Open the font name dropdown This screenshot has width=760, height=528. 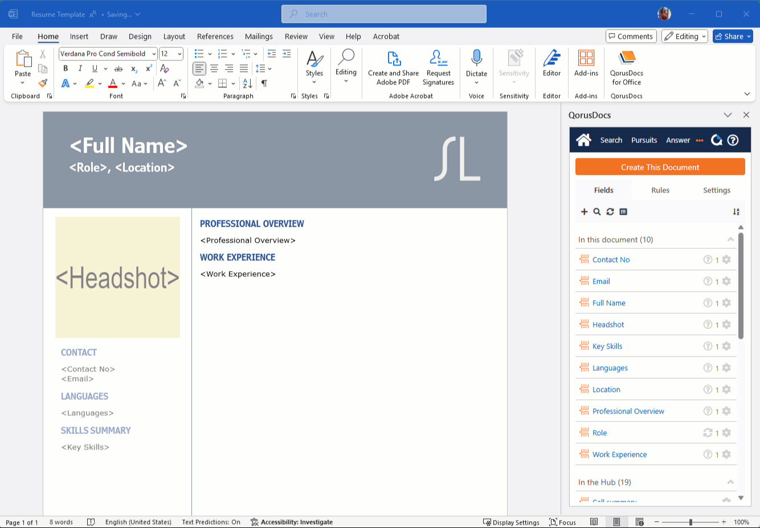(154, 54)
